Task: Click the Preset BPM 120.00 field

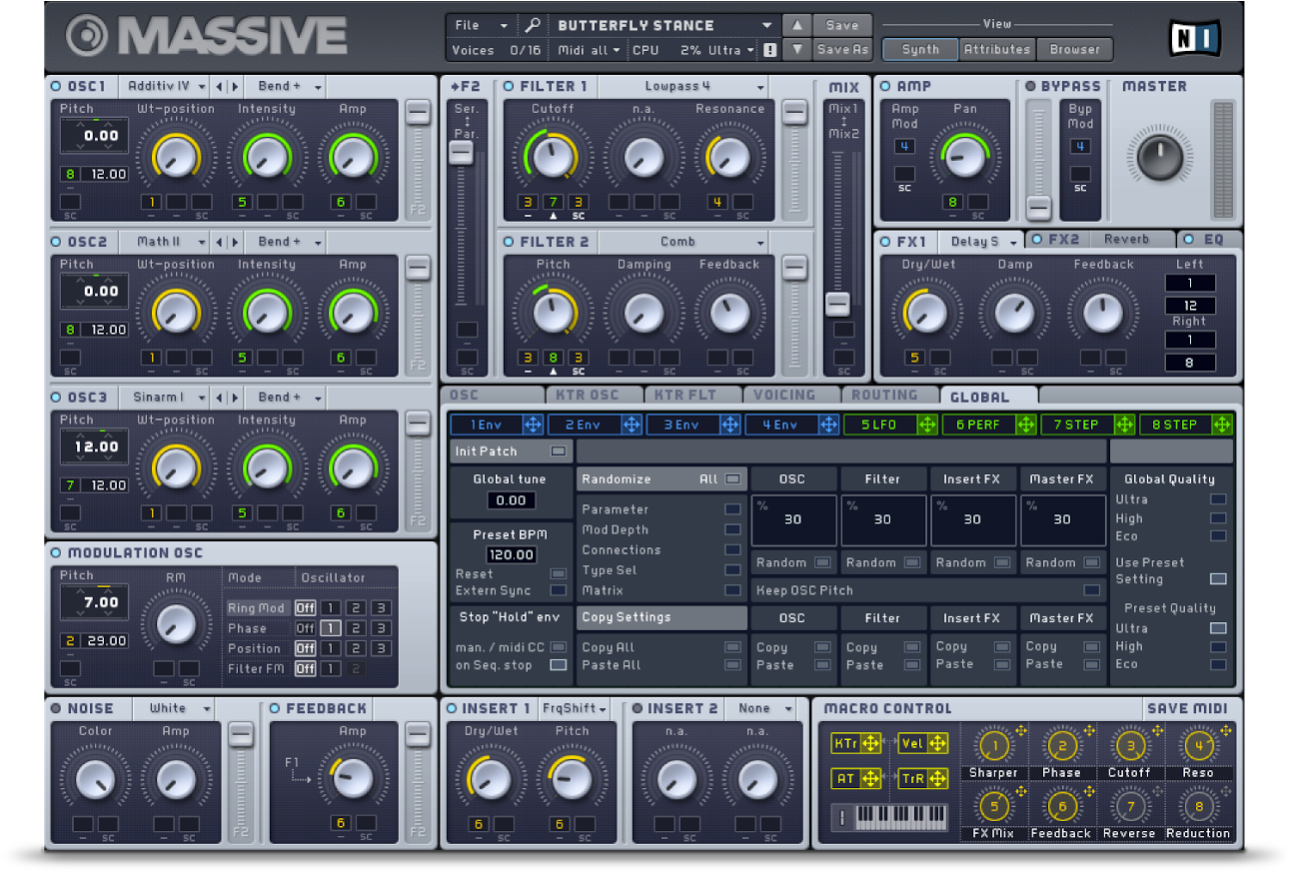Action: (x=511, y=554)
